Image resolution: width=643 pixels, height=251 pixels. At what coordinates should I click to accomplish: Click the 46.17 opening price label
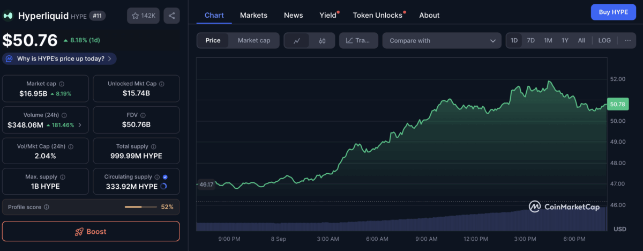206,184
